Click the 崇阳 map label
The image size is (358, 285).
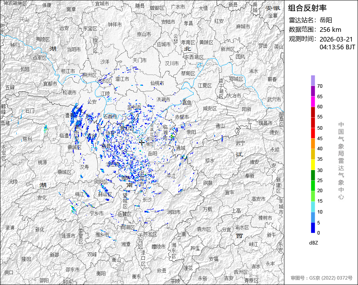191,132
